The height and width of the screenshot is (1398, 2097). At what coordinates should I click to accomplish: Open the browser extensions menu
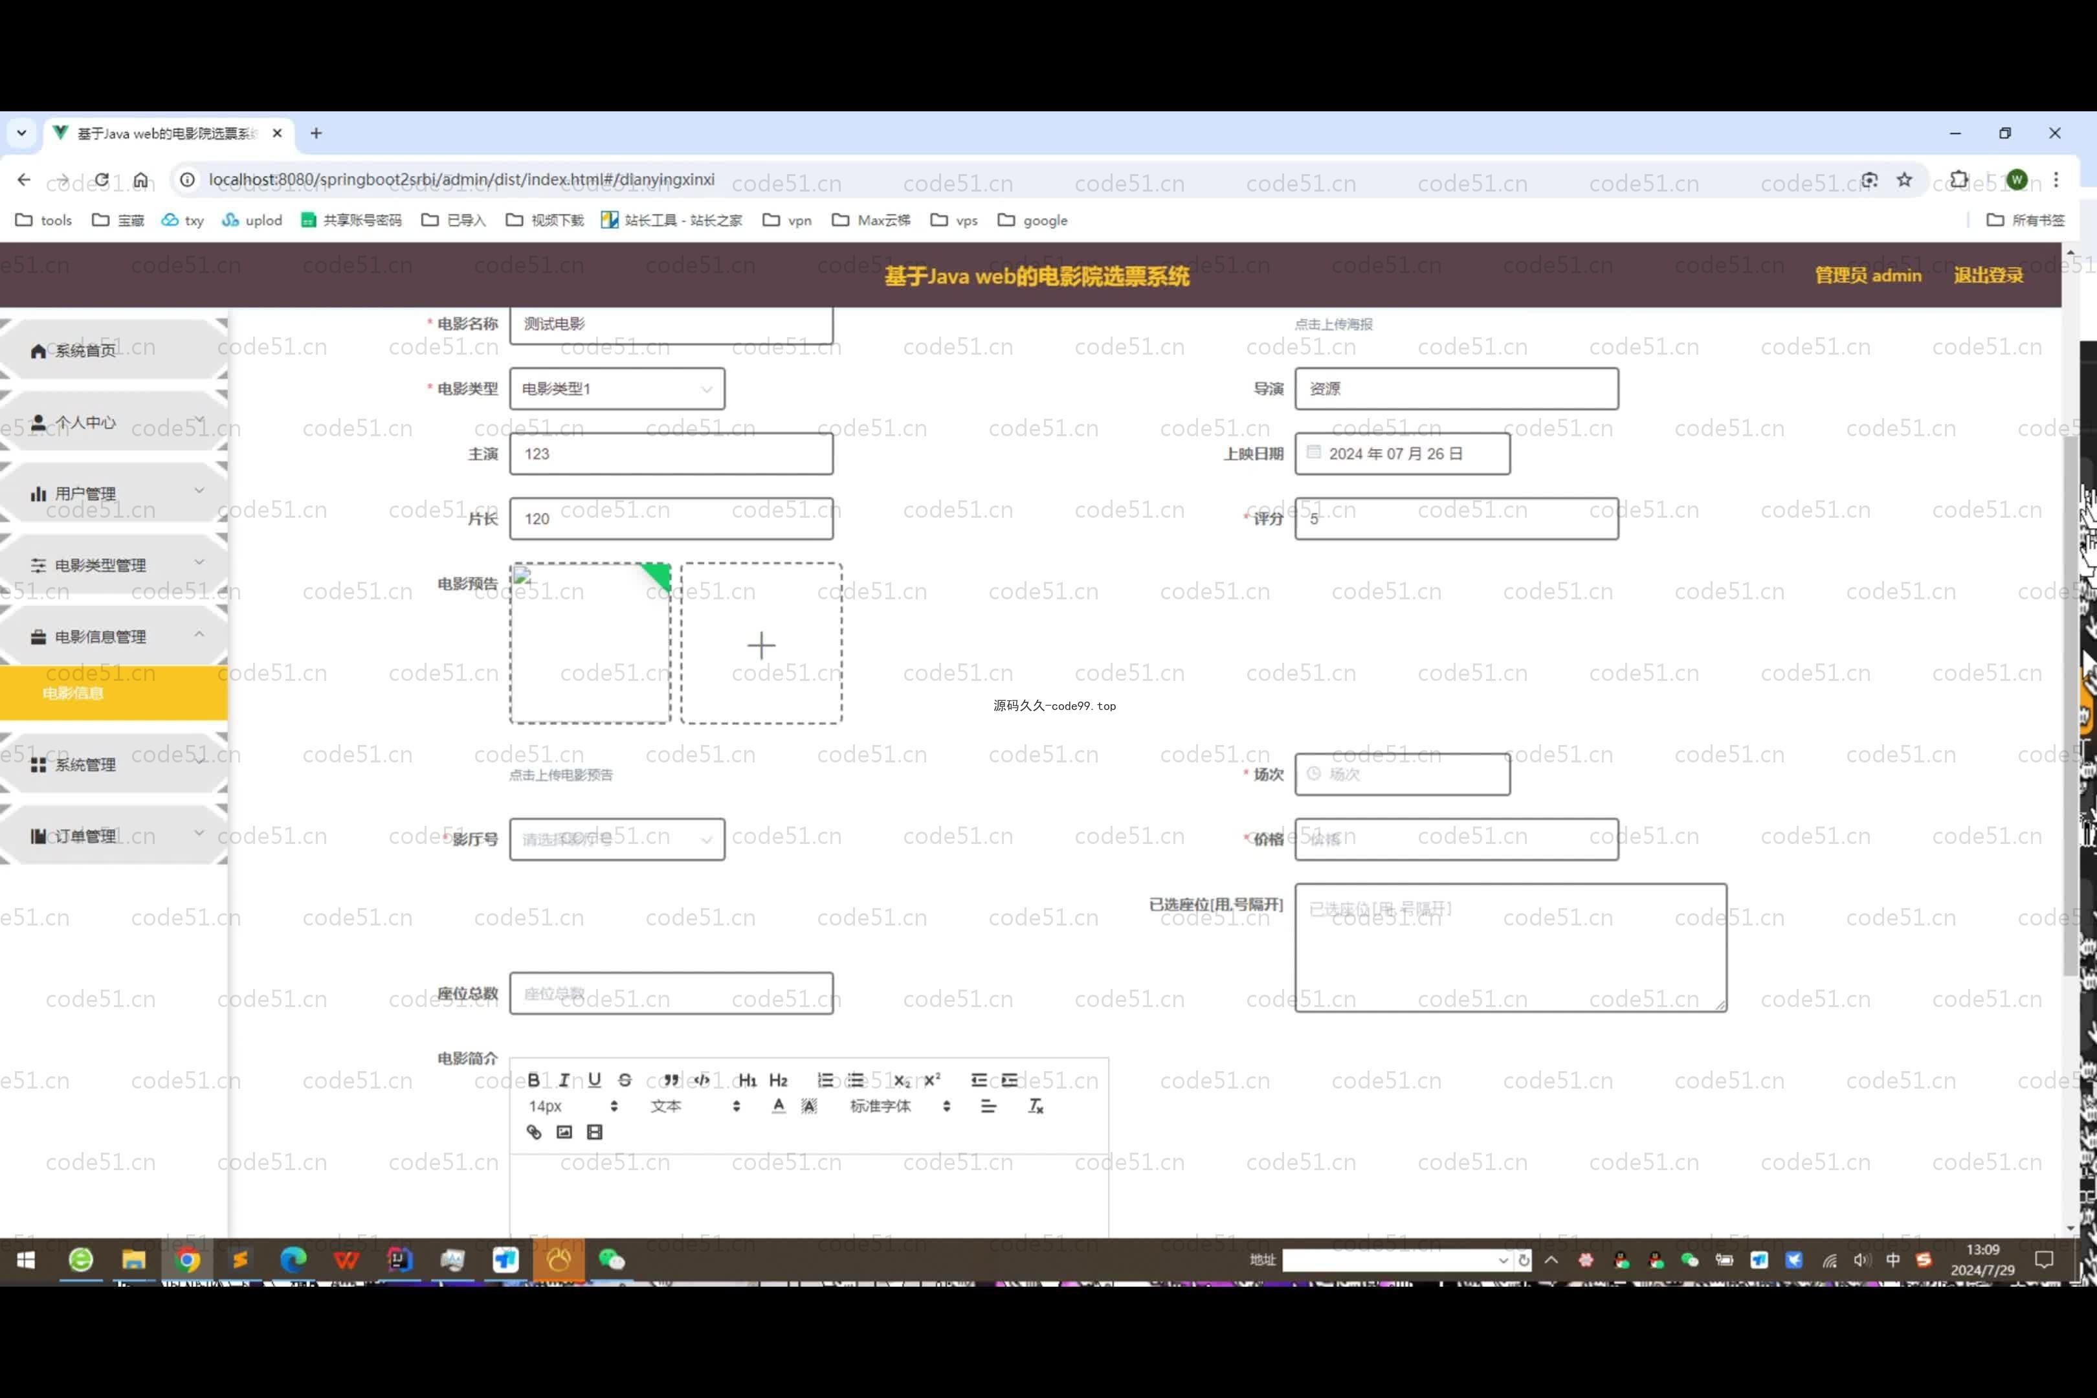pyautogui.click(x=1958, y=179)
